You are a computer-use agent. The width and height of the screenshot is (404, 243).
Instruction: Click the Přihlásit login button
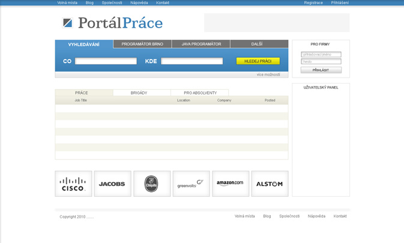tap(321, 70)
